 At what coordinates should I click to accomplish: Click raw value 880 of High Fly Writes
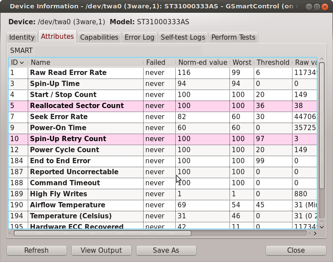(301, 194)
